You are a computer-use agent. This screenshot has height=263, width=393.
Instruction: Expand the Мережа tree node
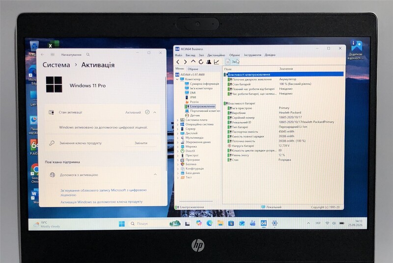pyautogui.click(x=177, y=147)
